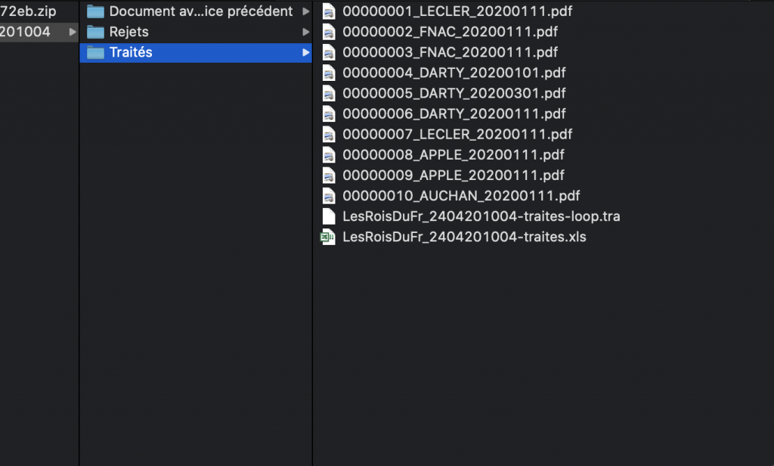Click blank file icon of traites-loop.tra
The image size is (774, 466).
coord(329,216)
